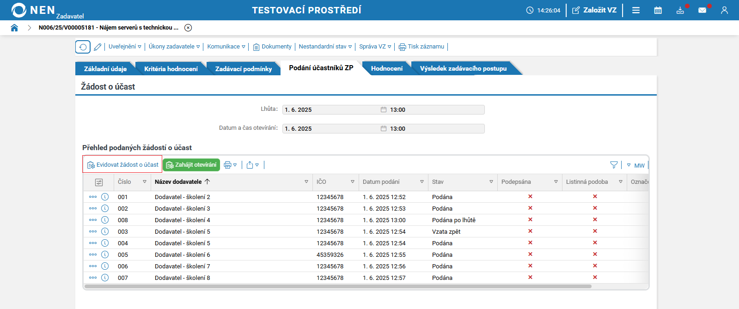The width and height of the screenshot is (739, 309).
Task: Open the filter funnel icon above table
Action: pos(614,165)
